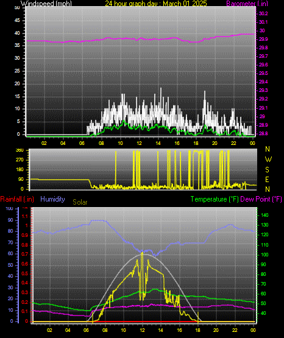The height and width of the screenshot is (338, 284).
Task: Click the Temperature (°F) legend label
Action: 215,199
